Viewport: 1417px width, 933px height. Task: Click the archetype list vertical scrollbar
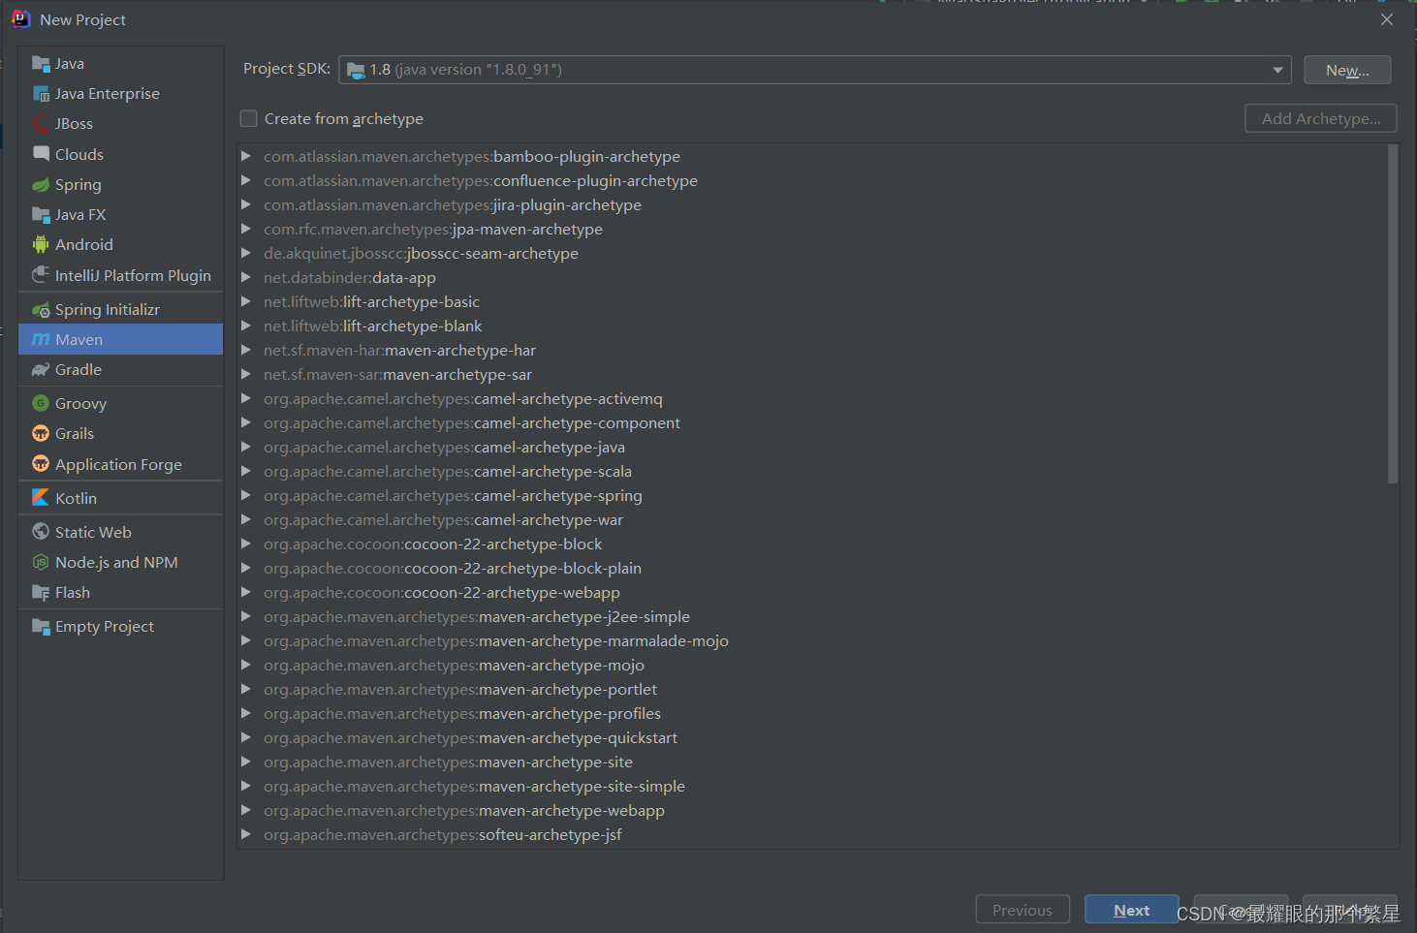point(1393,314)
